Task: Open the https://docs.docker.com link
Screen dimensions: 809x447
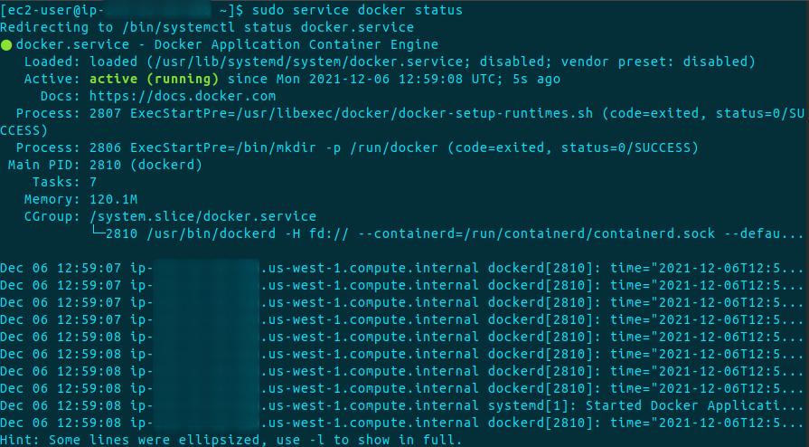Action: pyautogui.click(x=183, y=96)
